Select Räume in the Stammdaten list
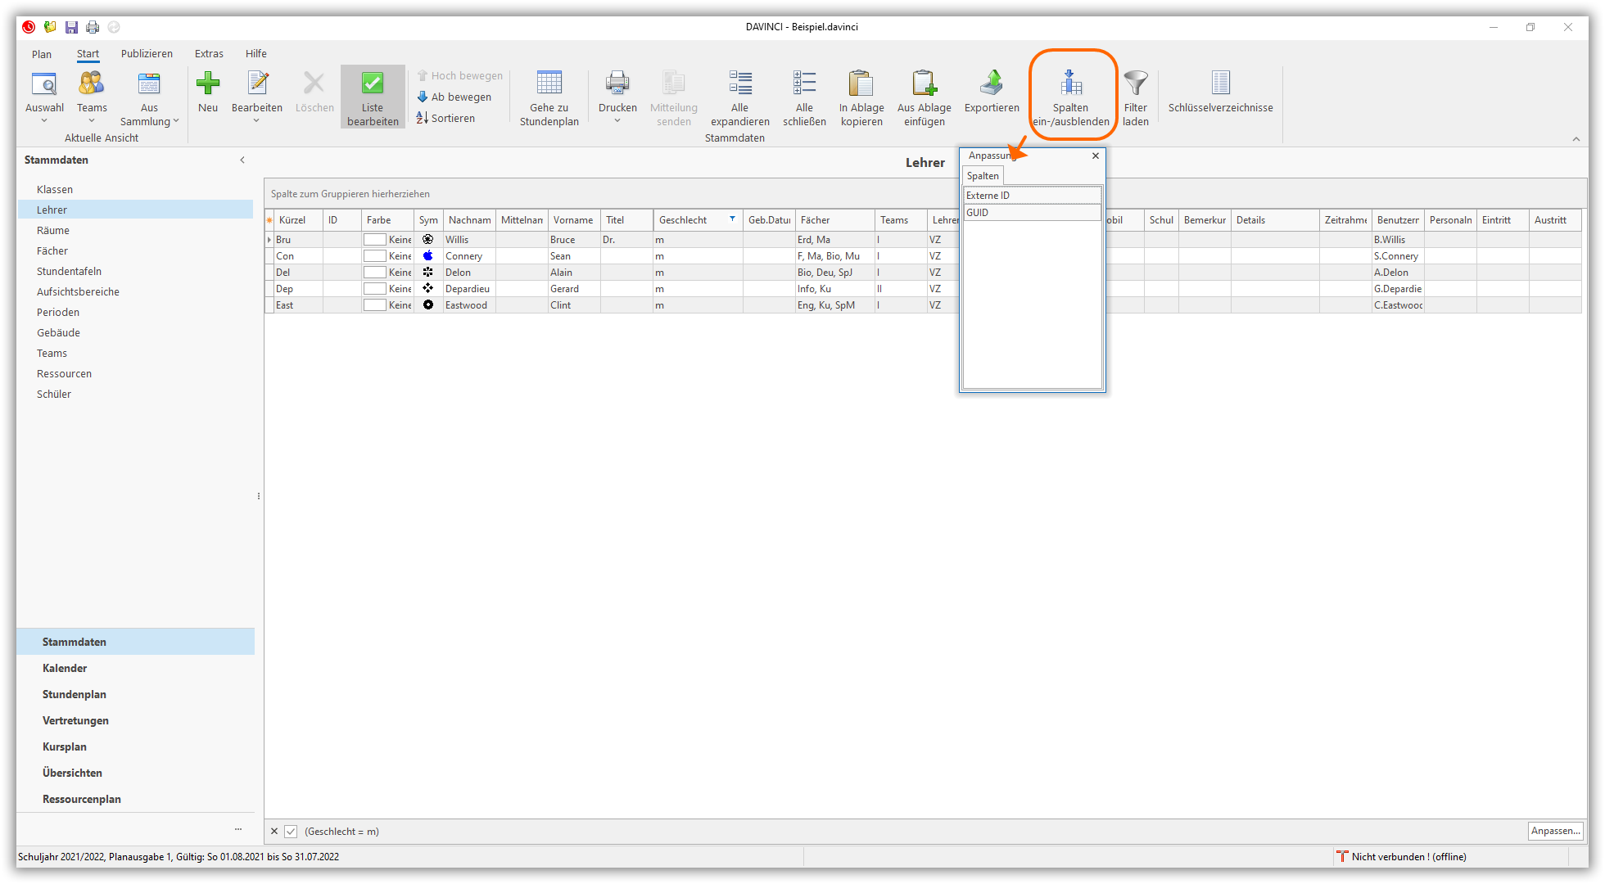This screenshot has height=884, width=1605. click(x=53, y=231)
